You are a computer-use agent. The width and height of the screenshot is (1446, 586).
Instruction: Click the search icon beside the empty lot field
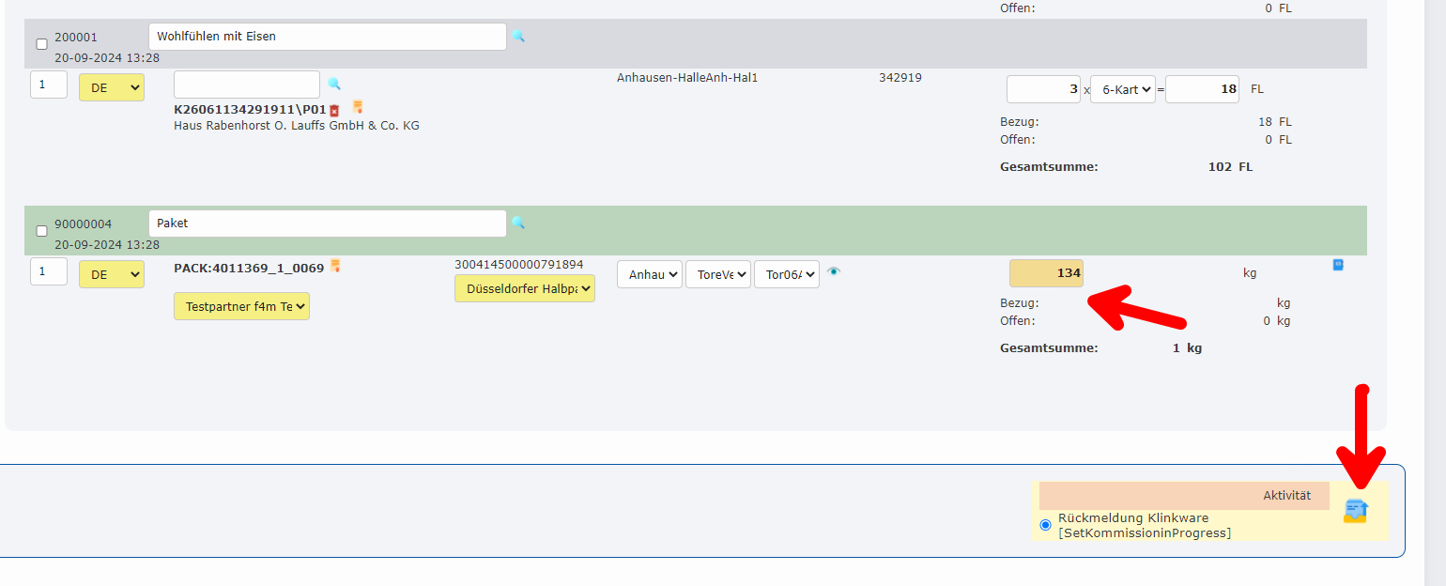[334, 84]
